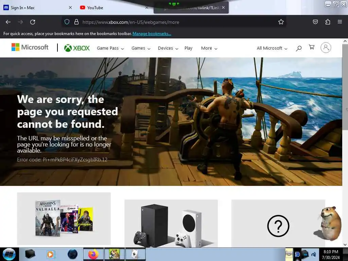
Task: Open the tracking protection shield icon
Action: (67, 22)
